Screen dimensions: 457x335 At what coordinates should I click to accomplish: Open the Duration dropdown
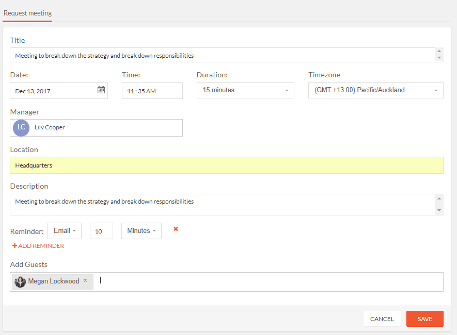(245, 90)
